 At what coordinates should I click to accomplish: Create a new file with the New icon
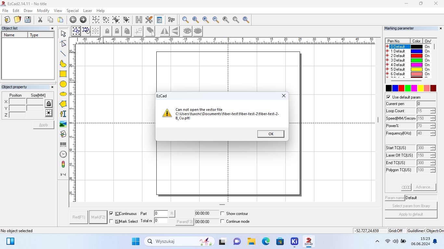point(7,19)
